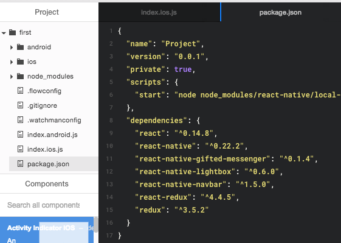Open .flowconfig in the file tree
Screen dimensions: 341x243
pos(44,91)
